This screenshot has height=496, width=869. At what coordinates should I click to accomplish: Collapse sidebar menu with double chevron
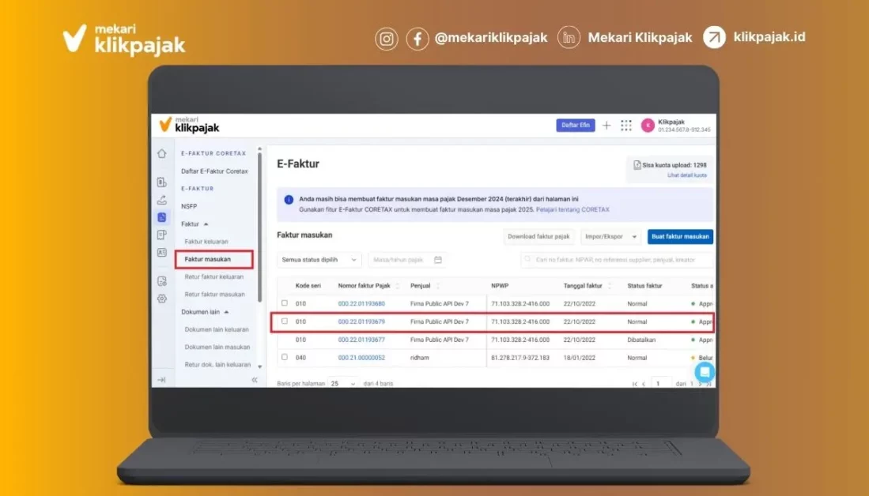(x=255, y=380)
